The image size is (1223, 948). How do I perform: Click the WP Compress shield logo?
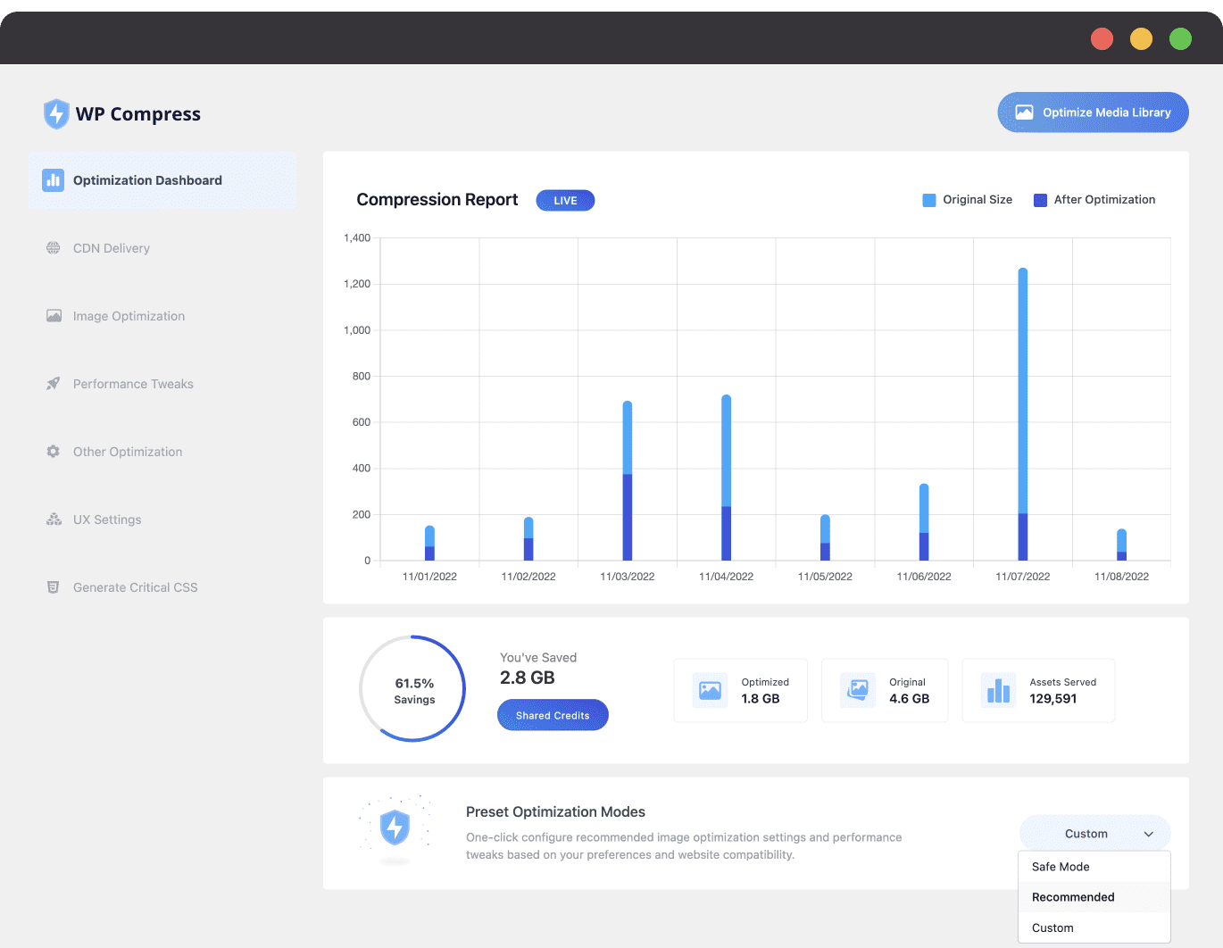[56, 114]
